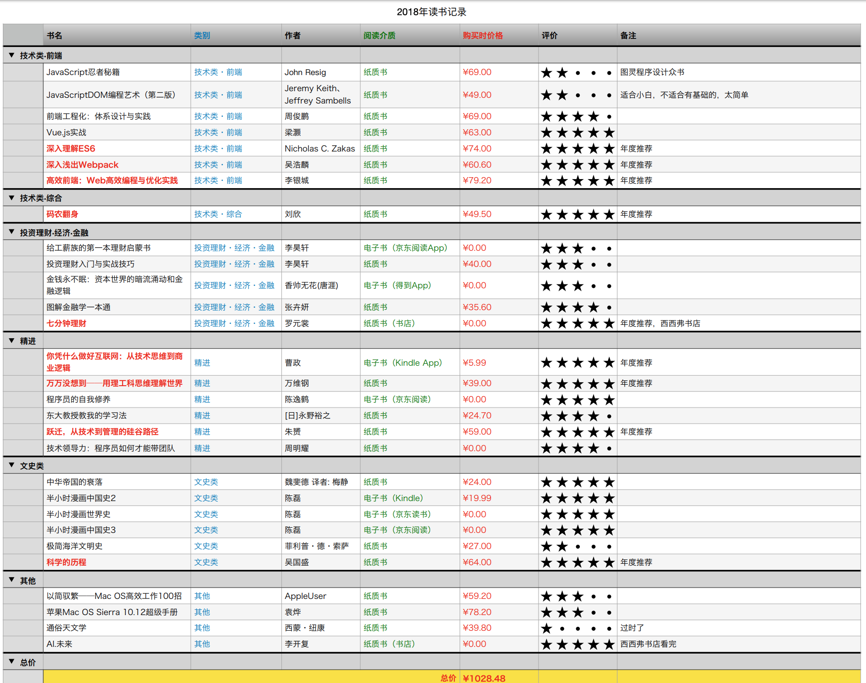Select the 购买时价格 column header
This screenshot has height=683, width=866.
(499, 35)
